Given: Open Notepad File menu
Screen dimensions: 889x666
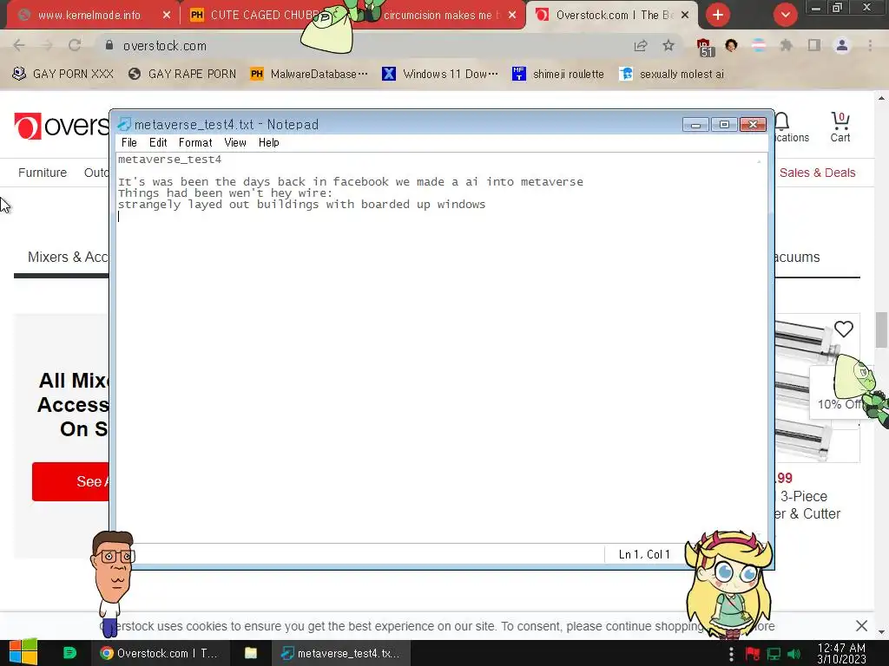Looking at the screenshot, I should coord(129,143).
